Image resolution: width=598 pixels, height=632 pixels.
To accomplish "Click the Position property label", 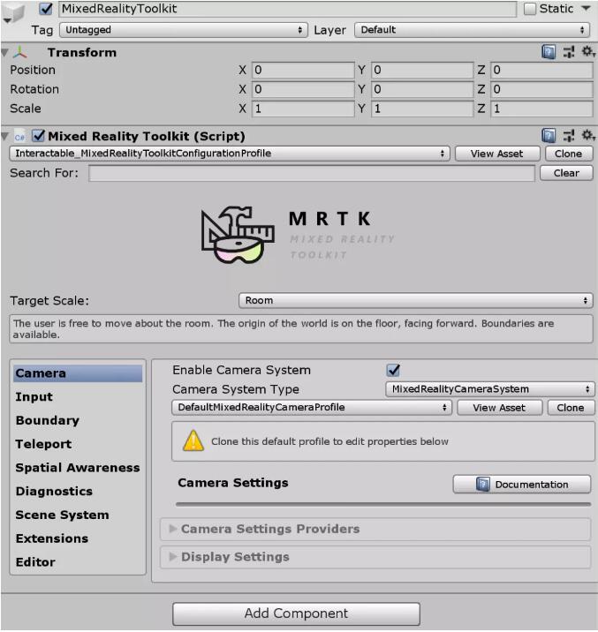I will [33, 70].
